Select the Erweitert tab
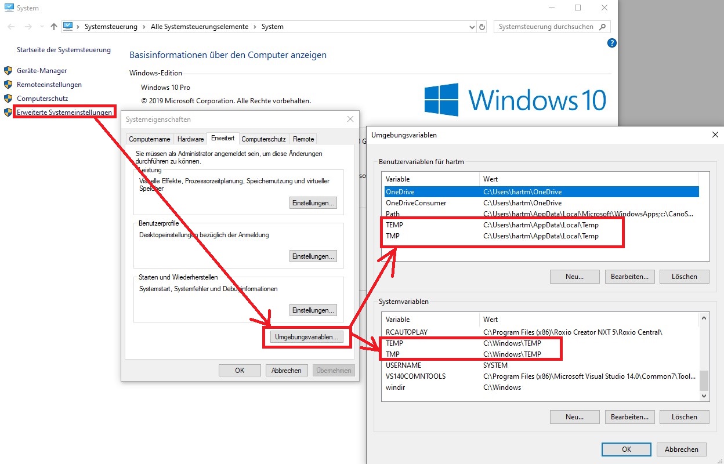 tap(223, 138)
